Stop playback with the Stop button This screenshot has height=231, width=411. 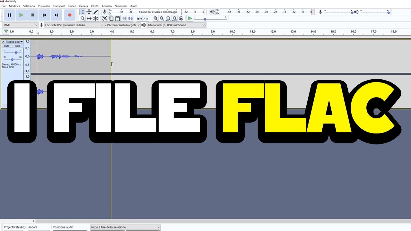[x=33, y=15]
